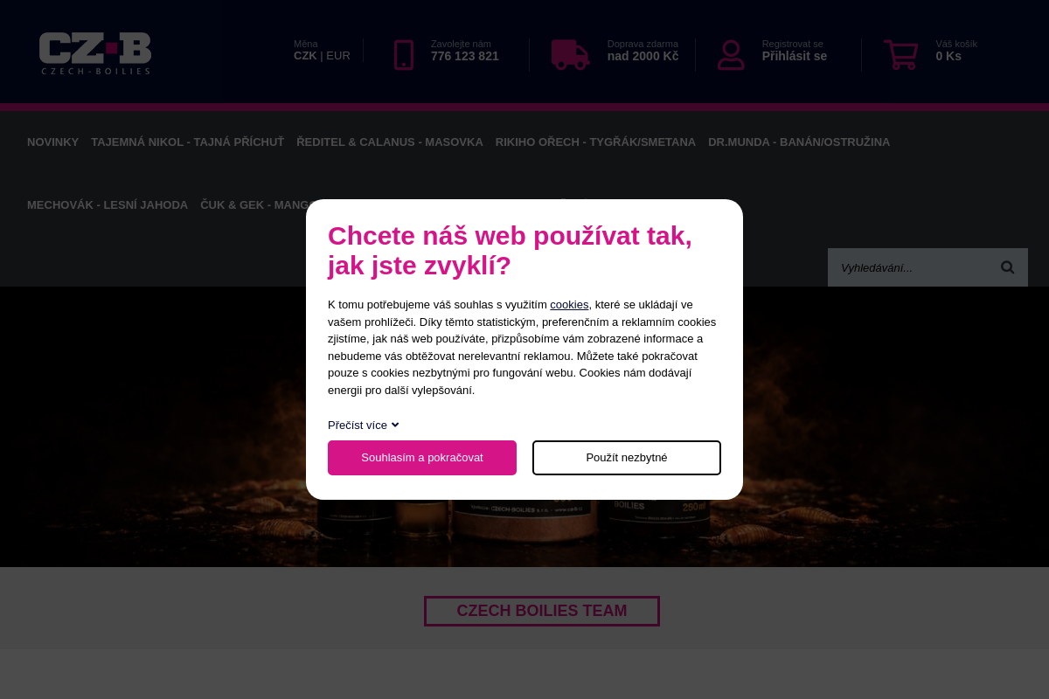Image resolution: width=1049 pixels, height=699 pixels.
Task: Open the shopping cart icon
Action: (900, 54)
